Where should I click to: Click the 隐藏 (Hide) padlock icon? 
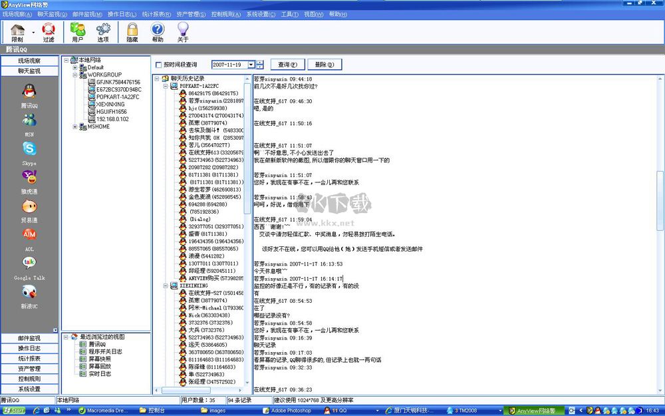click(132, 32)
